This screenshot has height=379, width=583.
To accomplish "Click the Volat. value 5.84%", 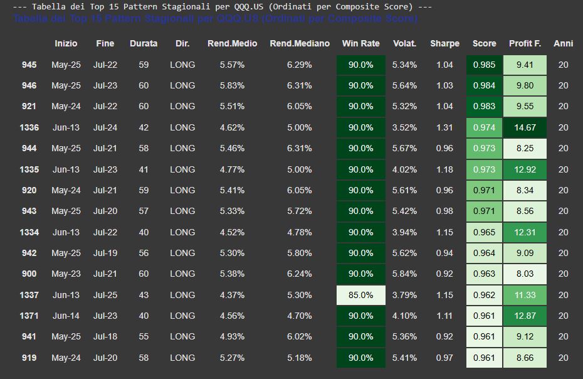I will click(404, 274).
